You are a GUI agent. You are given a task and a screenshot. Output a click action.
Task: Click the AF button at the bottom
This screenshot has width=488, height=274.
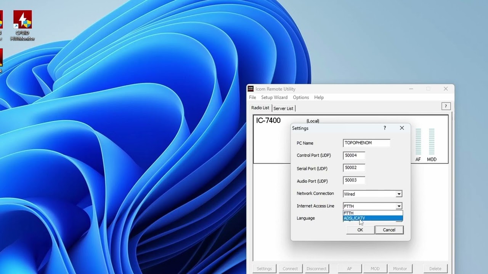pos(350,269)
